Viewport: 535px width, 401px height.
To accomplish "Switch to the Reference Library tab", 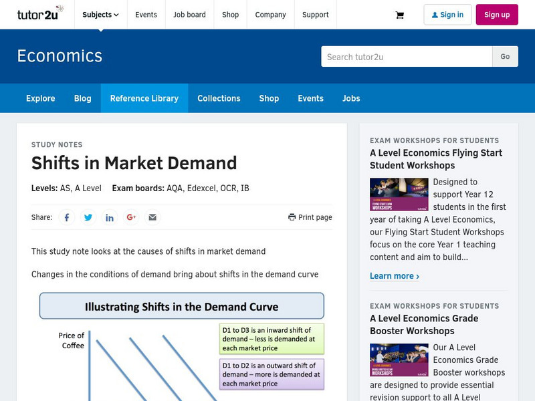I will [144, 98].
